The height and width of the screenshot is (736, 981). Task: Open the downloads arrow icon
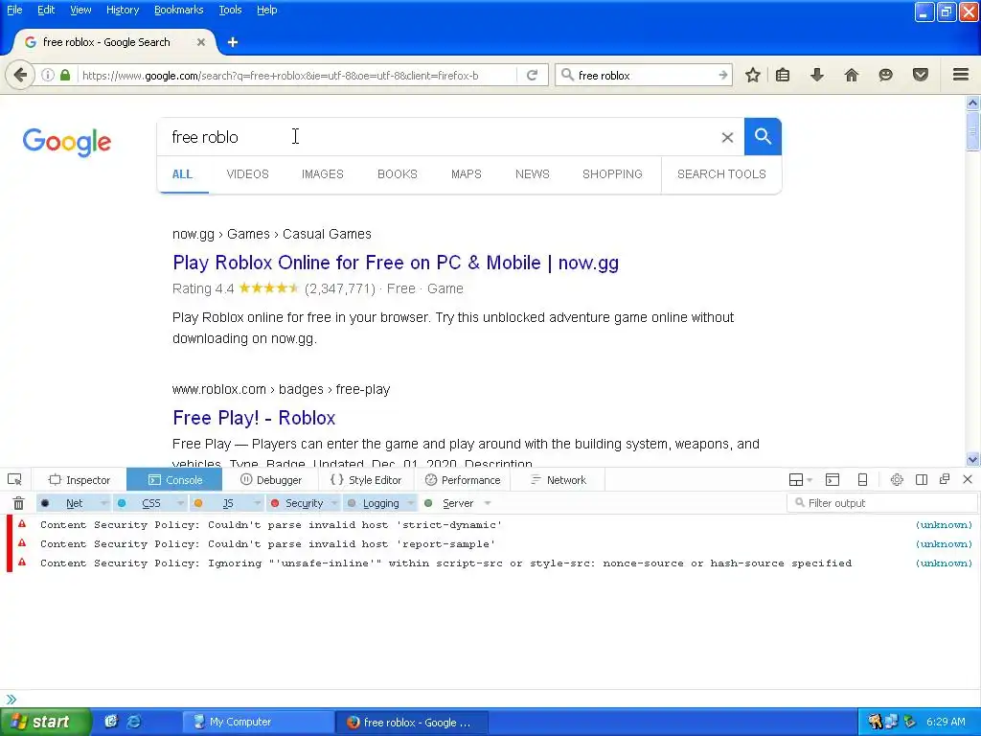coord(816,75)
